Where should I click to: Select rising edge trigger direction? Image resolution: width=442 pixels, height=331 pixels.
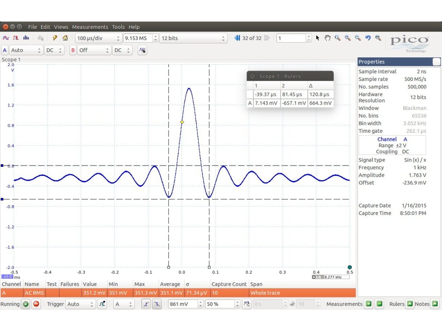pos(146,304)
